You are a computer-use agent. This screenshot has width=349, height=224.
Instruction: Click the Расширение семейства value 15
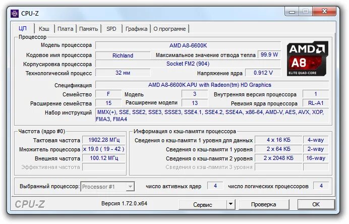[x=108, y=103]
